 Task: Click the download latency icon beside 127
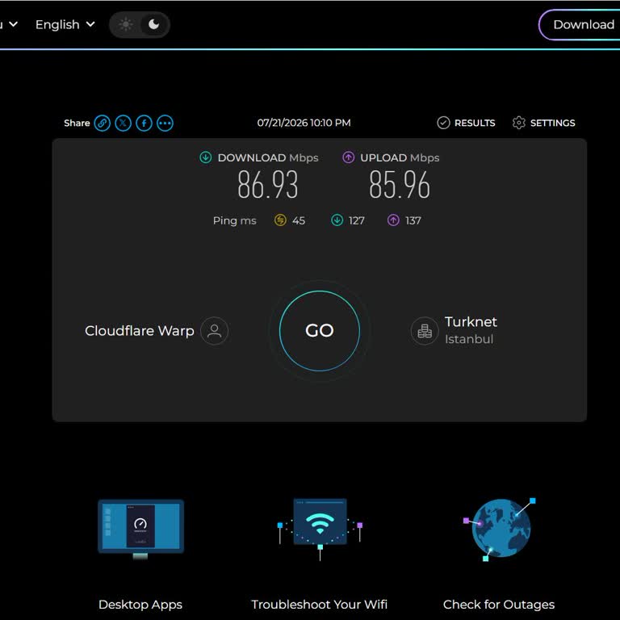(337, 220)
